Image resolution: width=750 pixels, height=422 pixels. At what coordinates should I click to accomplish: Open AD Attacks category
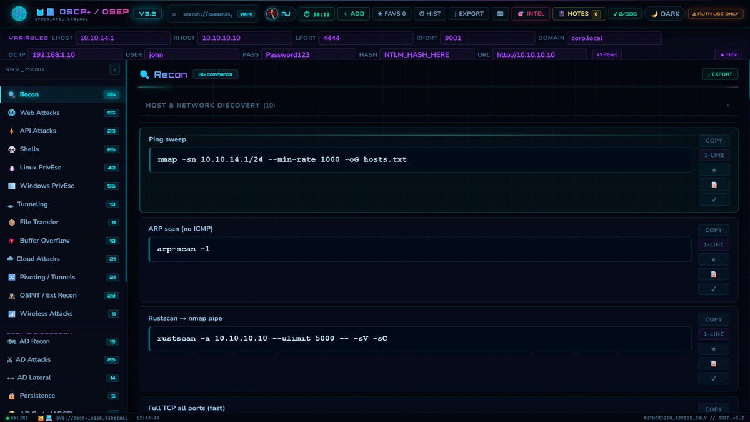[62, 359]
